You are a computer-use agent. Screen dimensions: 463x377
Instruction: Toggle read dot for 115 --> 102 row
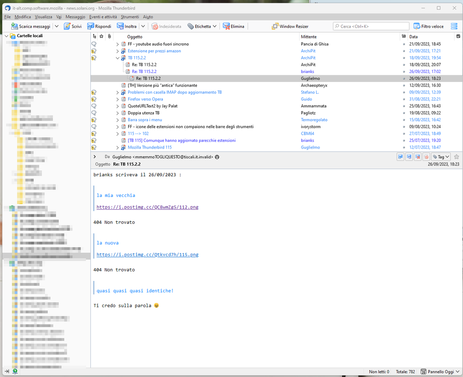404,134
